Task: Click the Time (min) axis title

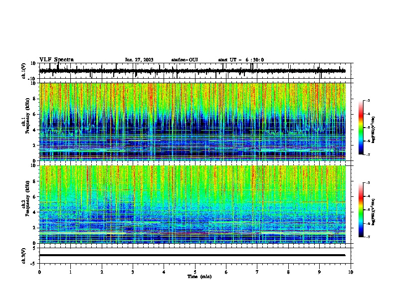Action: [x=199, y=277]
